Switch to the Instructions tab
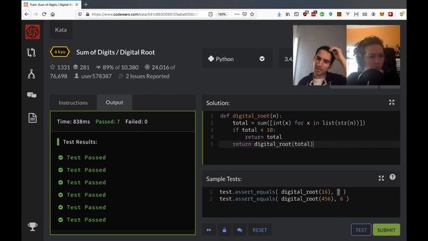The height and width of the screenshot is (241, 428). click(73, 102)
